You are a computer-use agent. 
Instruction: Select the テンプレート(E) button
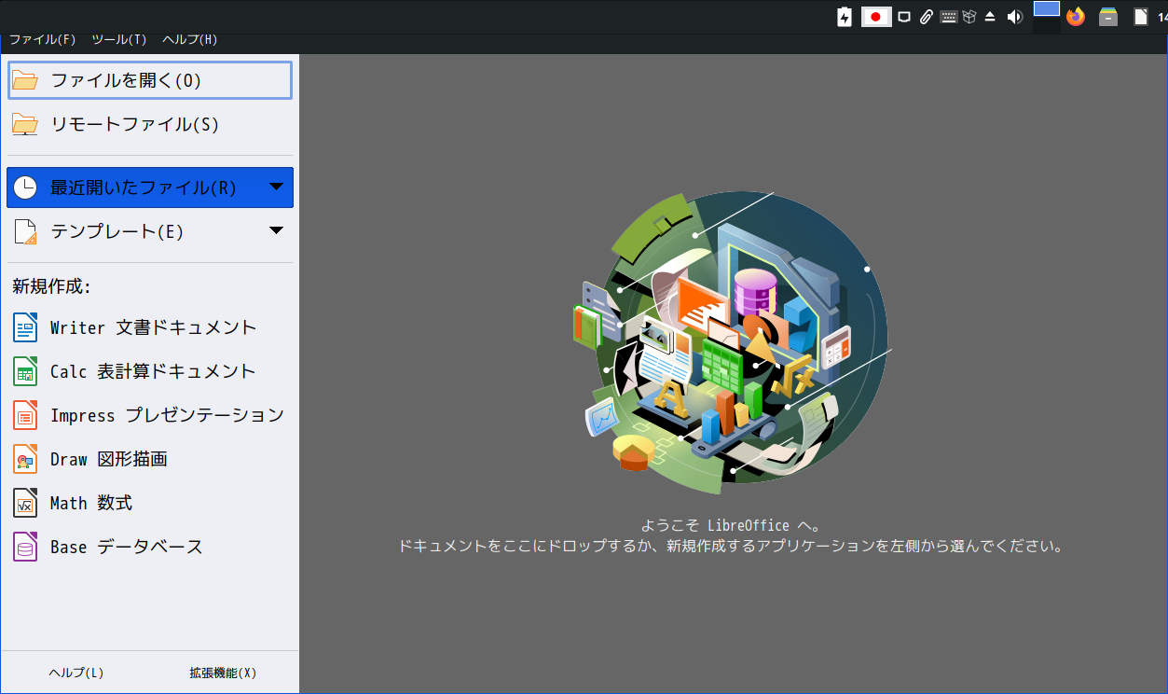(x=150, y=231)
